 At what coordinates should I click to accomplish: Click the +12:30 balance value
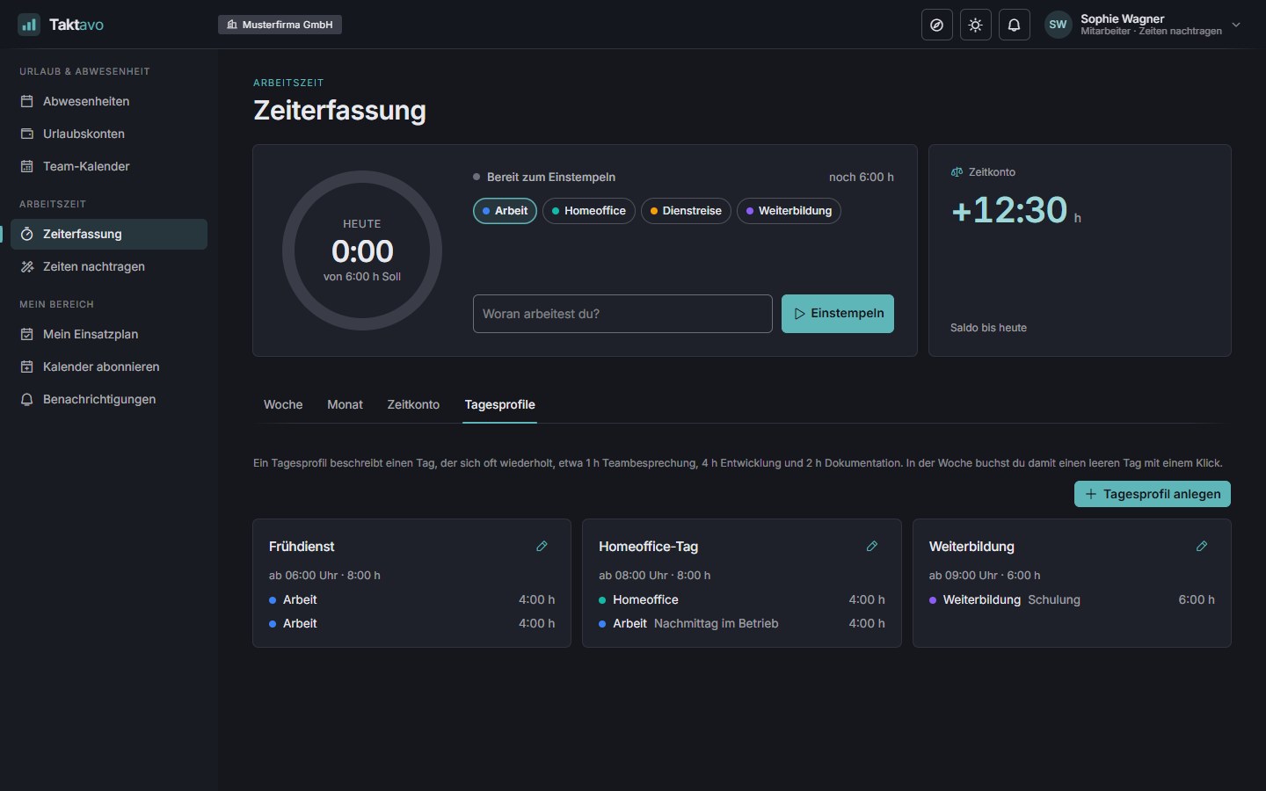tap(1009, 210)
